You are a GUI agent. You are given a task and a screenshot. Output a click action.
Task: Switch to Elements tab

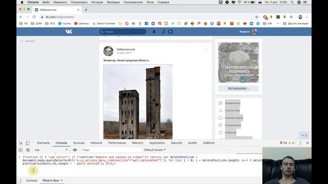click(43, 143)
